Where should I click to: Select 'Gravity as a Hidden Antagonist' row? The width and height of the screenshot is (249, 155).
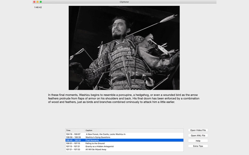124,146
